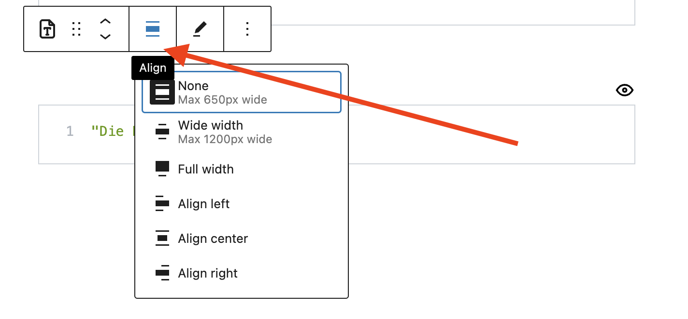Click the Full width icon

pos(162,169)
